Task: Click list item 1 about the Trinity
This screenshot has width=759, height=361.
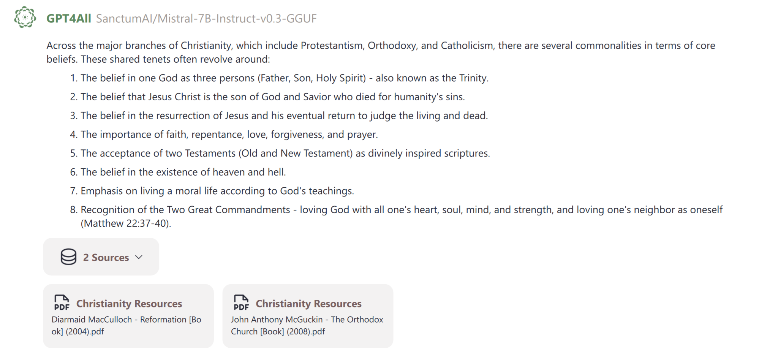Action: (x=284, y=78)
